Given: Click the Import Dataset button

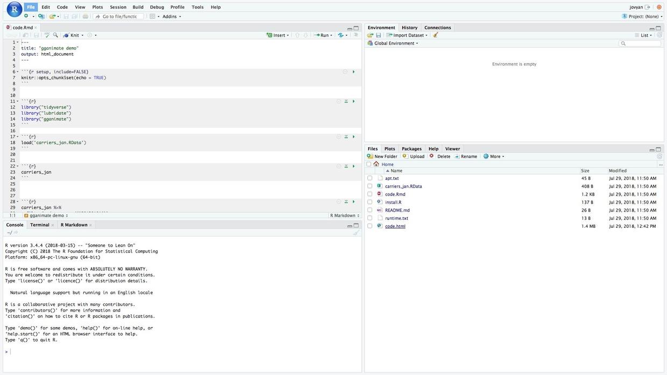Looking at the screenshot, I should [x=408, y=35].
